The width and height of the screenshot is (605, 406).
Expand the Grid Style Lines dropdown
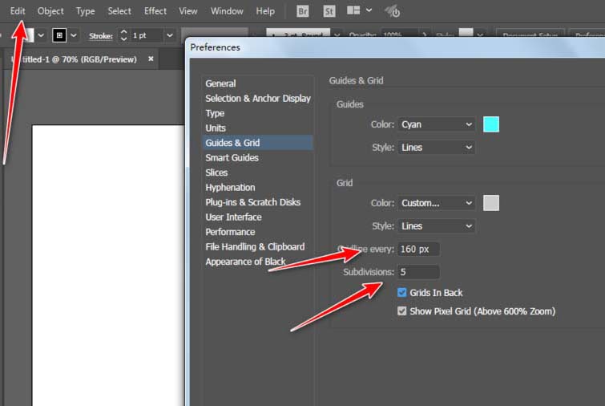click(x=436, y=226)
